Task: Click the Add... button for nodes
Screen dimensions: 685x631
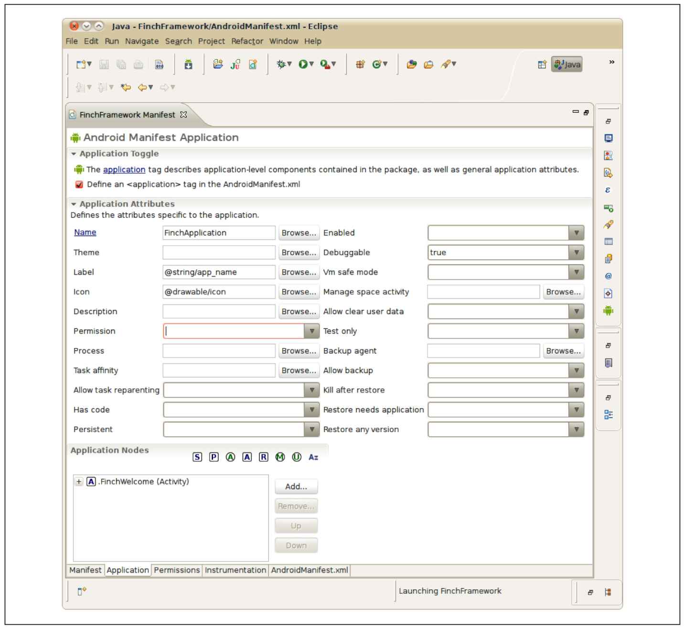Action: pos(296,487)
